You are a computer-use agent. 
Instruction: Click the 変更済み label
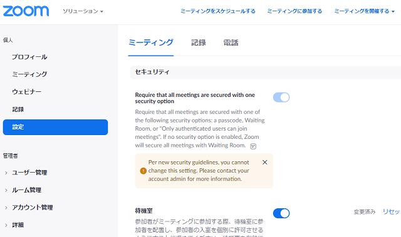pyautogui.click(x=365, y=212)
